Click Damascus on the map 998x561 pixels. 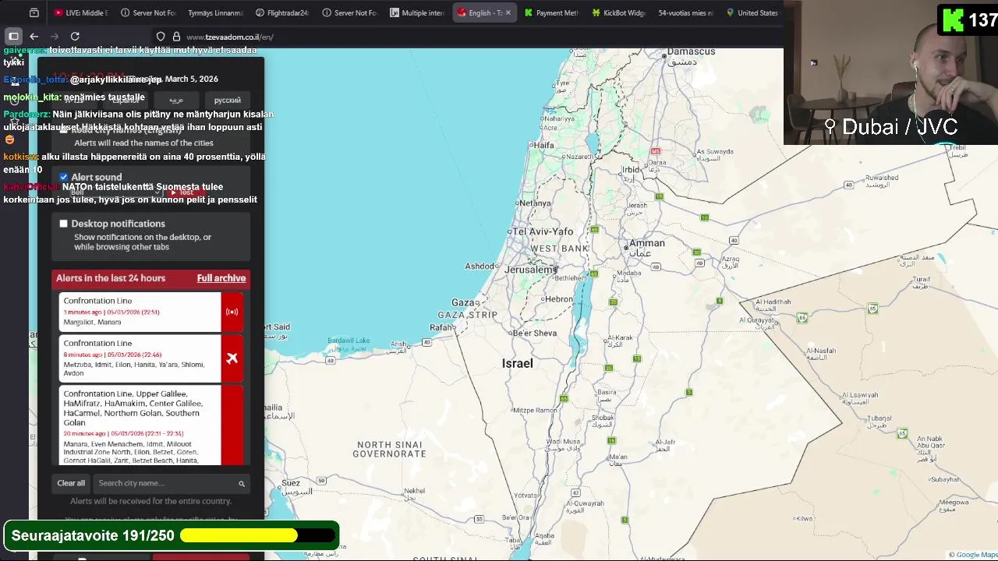click(x=690, y=51)
